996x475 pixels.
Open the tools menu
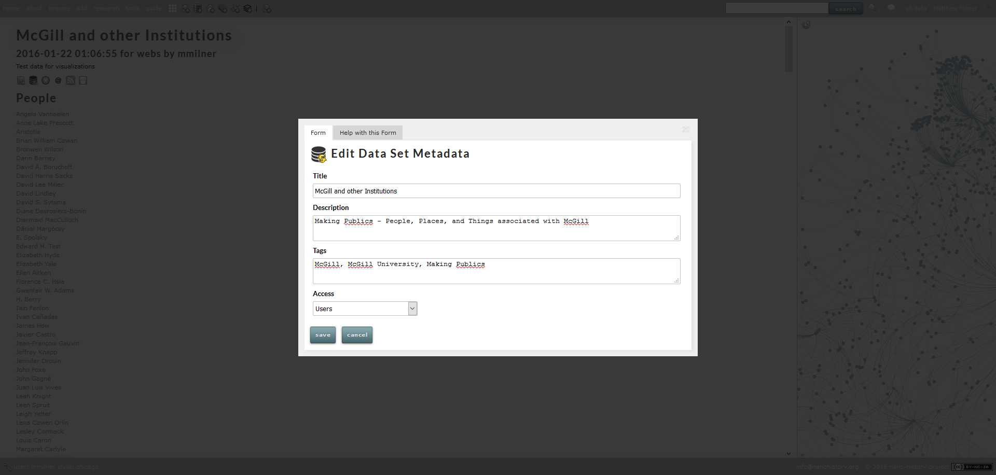pos(132,8)
